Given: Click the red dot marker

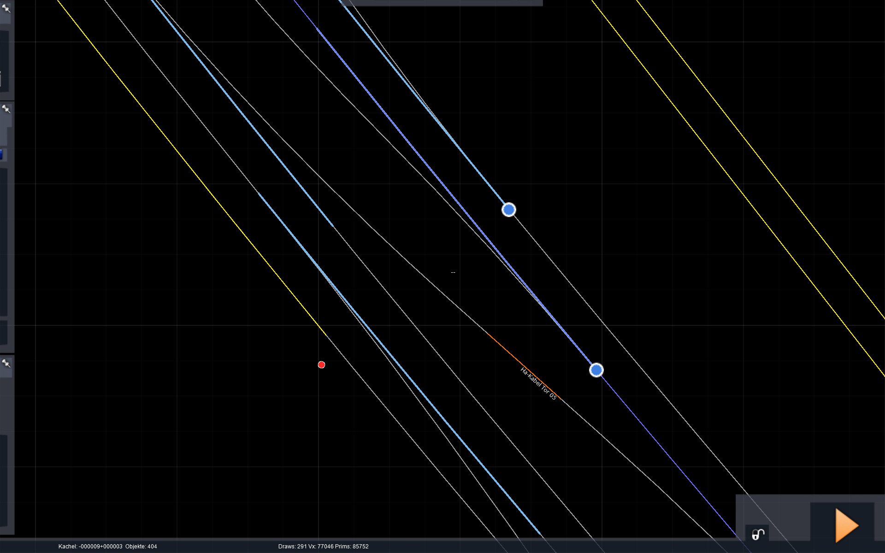Looking at the screenshot, I should point(321,365).
